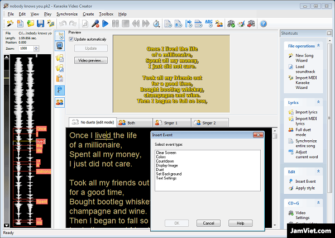
Task: Click the save floppy disk icon
Action: point(40,23)
